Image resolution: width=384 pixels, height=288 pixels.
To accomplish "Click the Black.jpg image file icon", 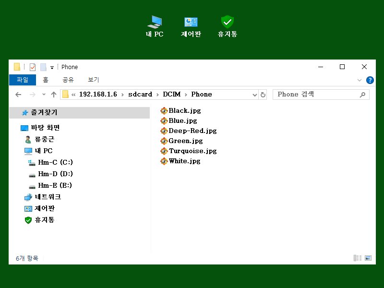I will click(x=164, y=111).
